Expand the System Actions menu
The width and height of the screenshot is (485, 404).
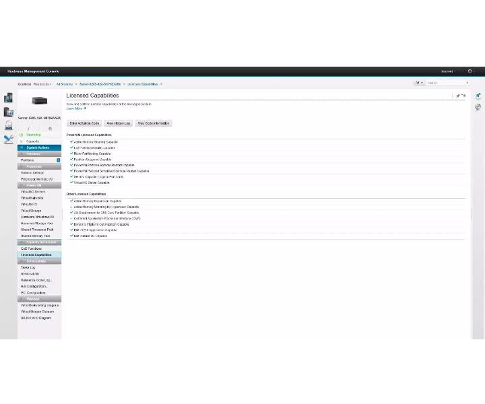tap(39, 147)
